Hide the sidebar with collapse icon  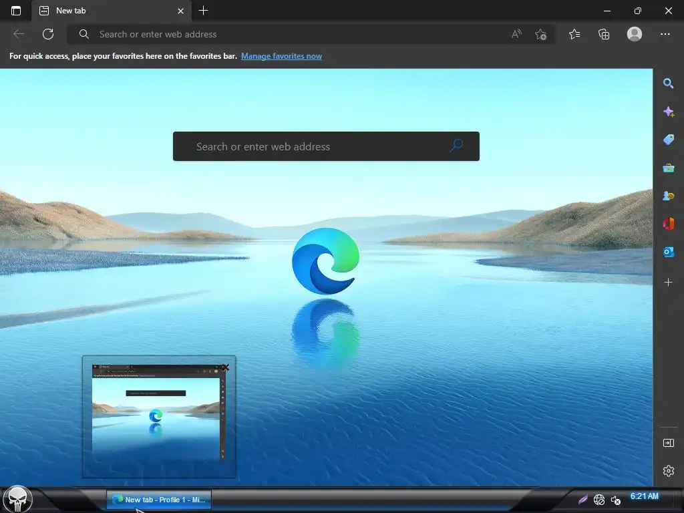tap(668, 443)
